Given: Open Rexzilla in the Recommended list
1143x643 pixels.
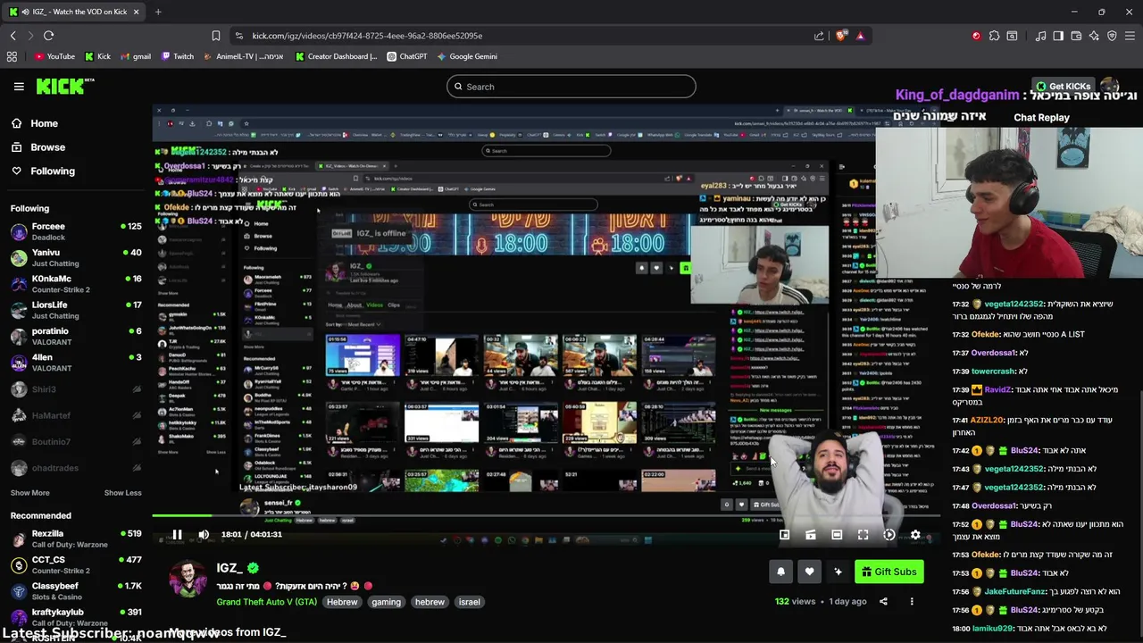Looking at the screenshot, I should pyautogui.click(x=75, y=539).
